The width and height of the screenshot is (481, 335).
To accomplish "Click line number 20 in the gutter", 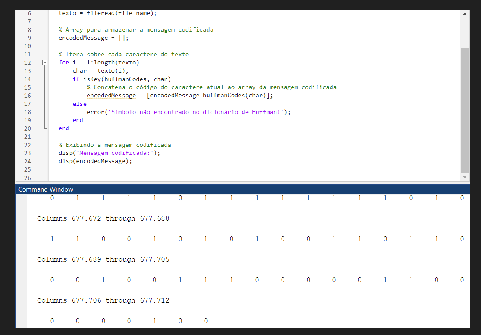I will (28, 128).
